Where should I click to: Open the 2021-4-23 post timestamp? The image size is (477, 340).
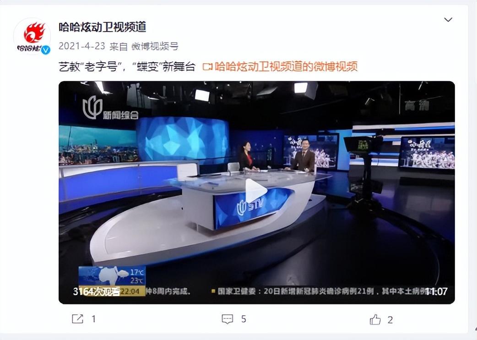(x=81, y=46)
